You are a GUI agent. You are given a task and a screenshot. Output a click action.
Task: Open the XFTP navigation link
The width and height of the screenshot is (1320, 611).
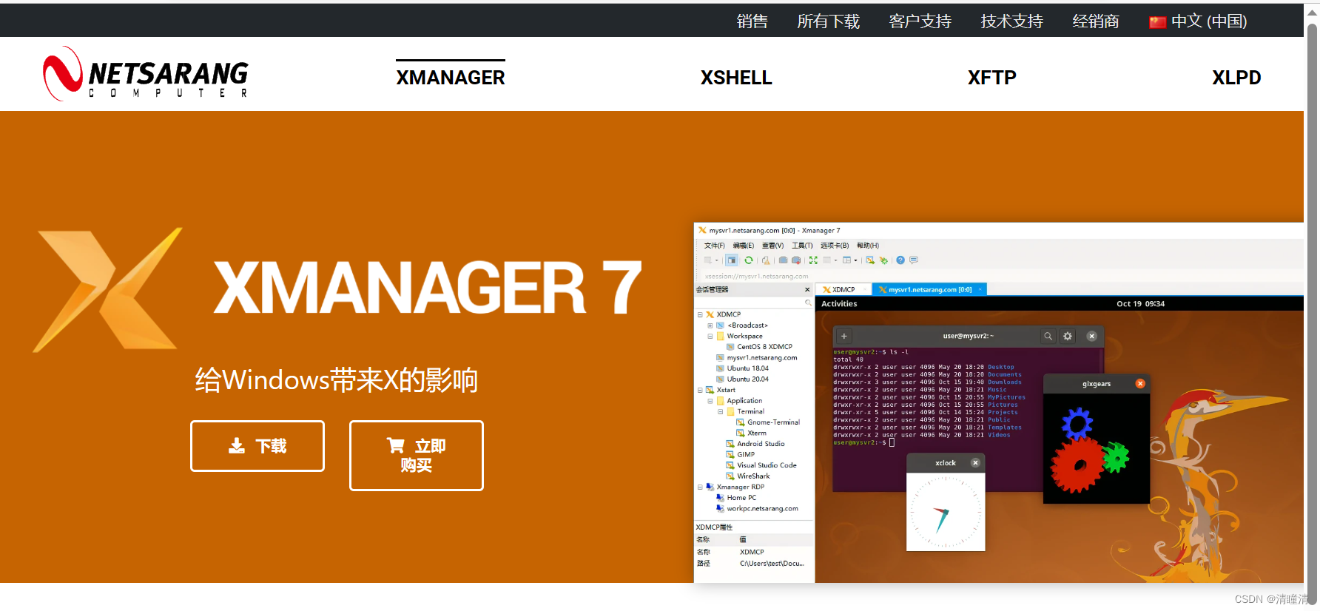coord(992,78)
